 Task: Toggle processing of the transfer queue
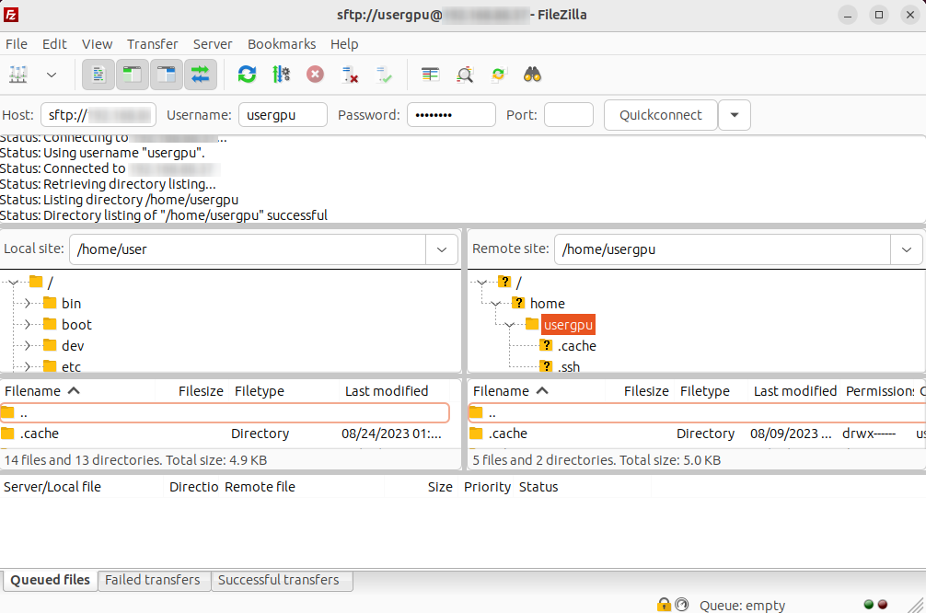(281, 75)
